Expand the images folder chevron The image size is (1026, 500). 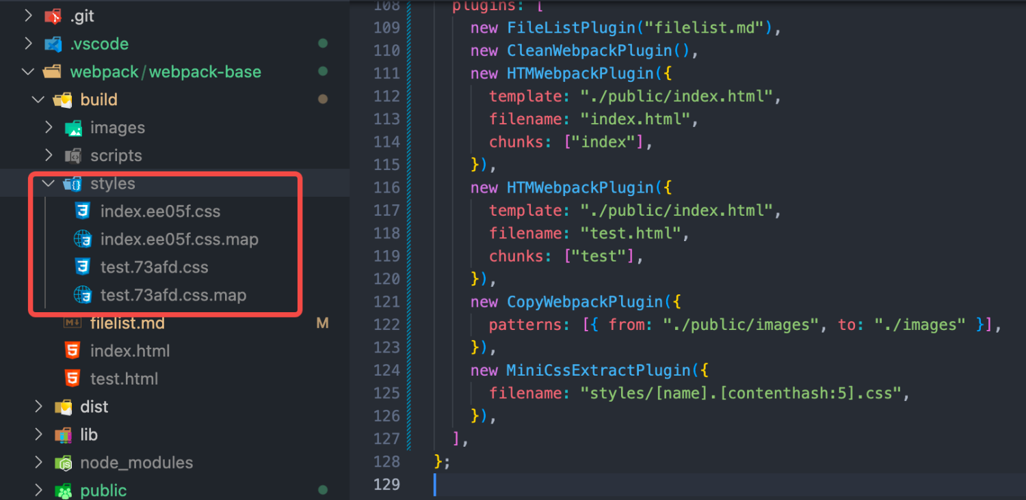click(x=49, y=128)
